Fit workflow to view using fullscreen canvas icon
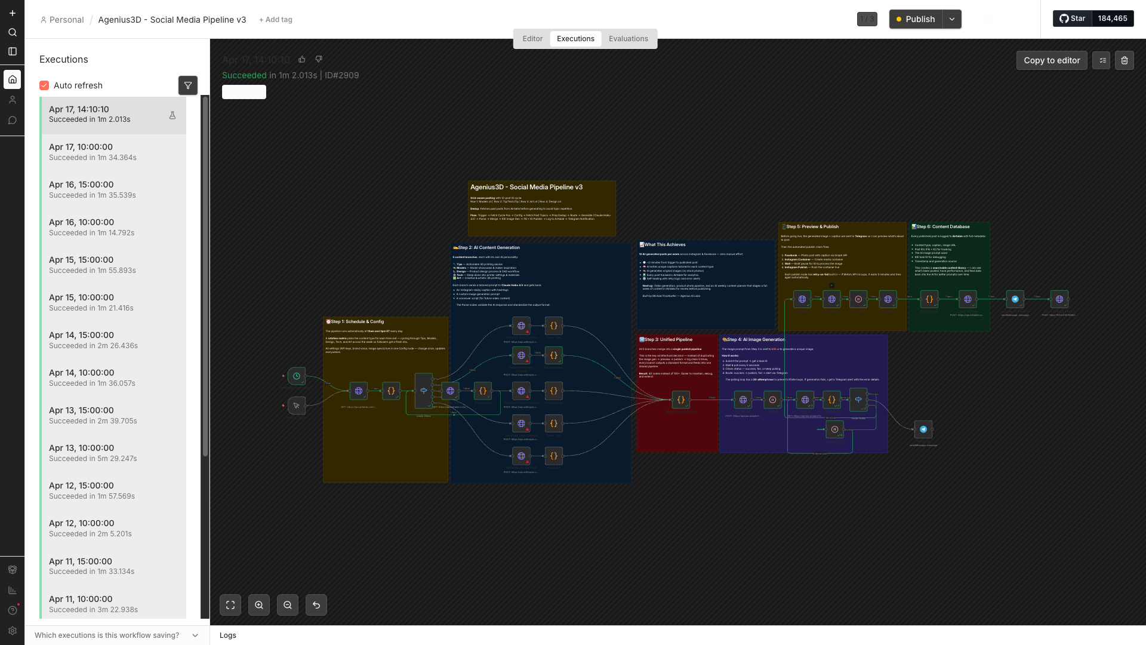This screenshot has width=1146, height=645. click(x=230, y=605)
